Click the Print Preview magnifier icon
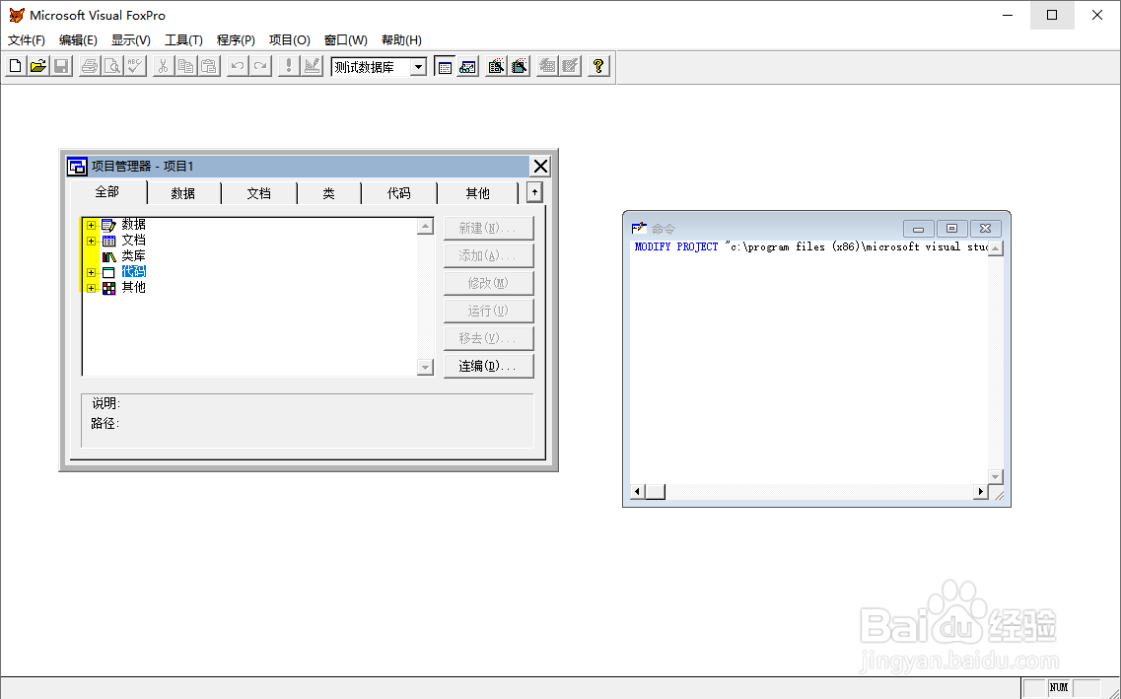The height and width of the screenshot is (699, 1121). tap(112, 66)
